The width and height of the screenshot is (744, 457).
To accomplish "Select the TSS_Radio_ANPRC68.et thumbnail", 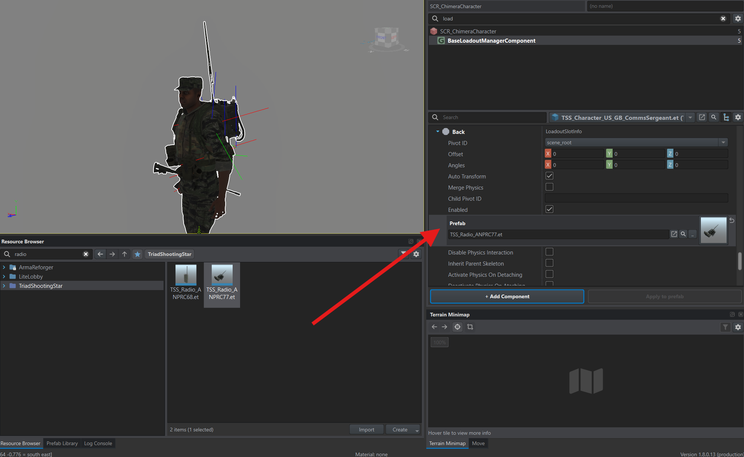I will 185,283.
